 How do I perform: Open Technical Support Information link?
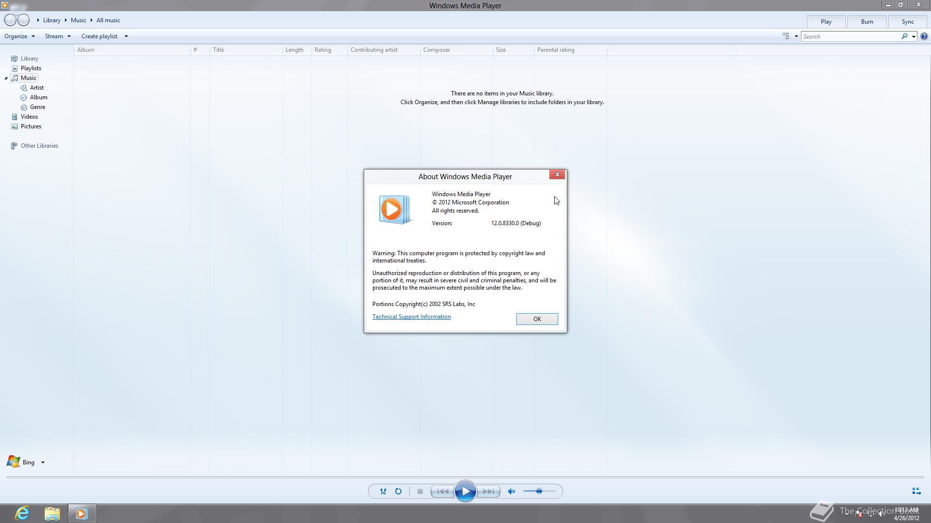coord(412,317)
